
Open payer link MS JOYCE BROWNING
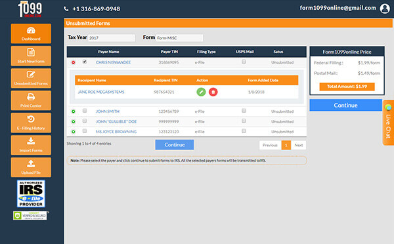tap(116, 132)
